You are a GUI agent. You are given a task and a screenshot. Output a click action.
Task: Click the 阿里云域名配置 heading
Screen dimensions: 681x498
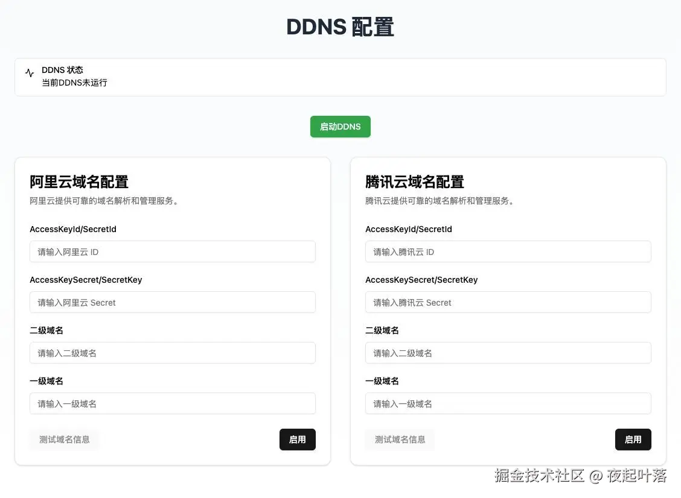(x=79, y=181)
